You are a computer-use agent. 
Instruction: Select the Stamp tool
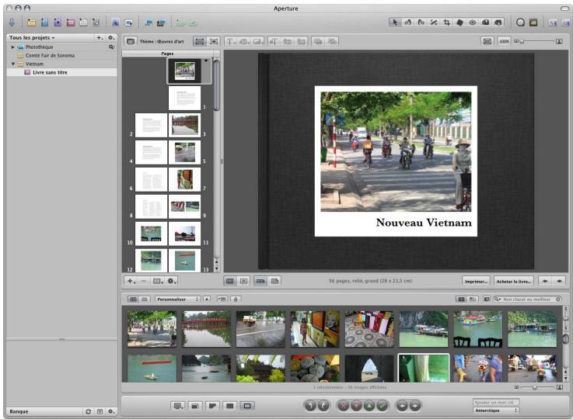pyautogui.click(x=498, y=23)
